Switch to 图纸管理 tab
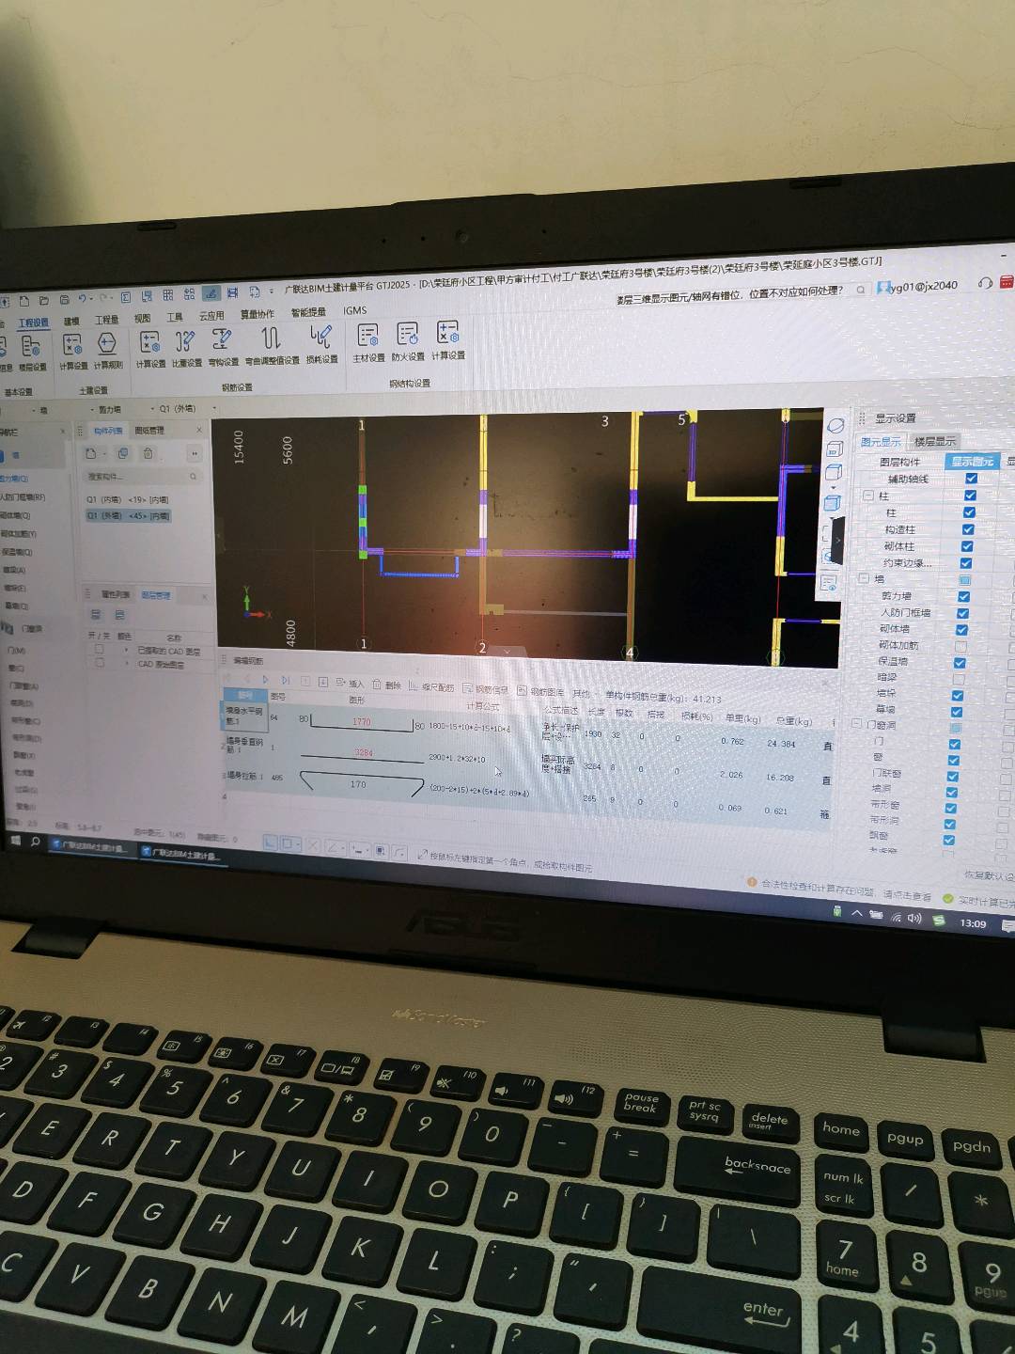The height and width of the screenshot is (1354, 1015). (148, 431)
